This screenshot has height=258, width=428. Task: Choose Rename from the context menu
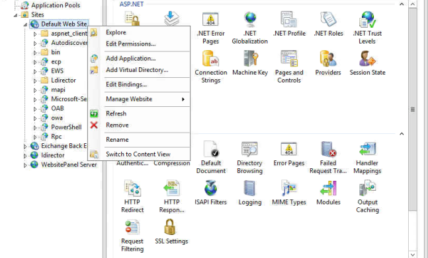139,140
